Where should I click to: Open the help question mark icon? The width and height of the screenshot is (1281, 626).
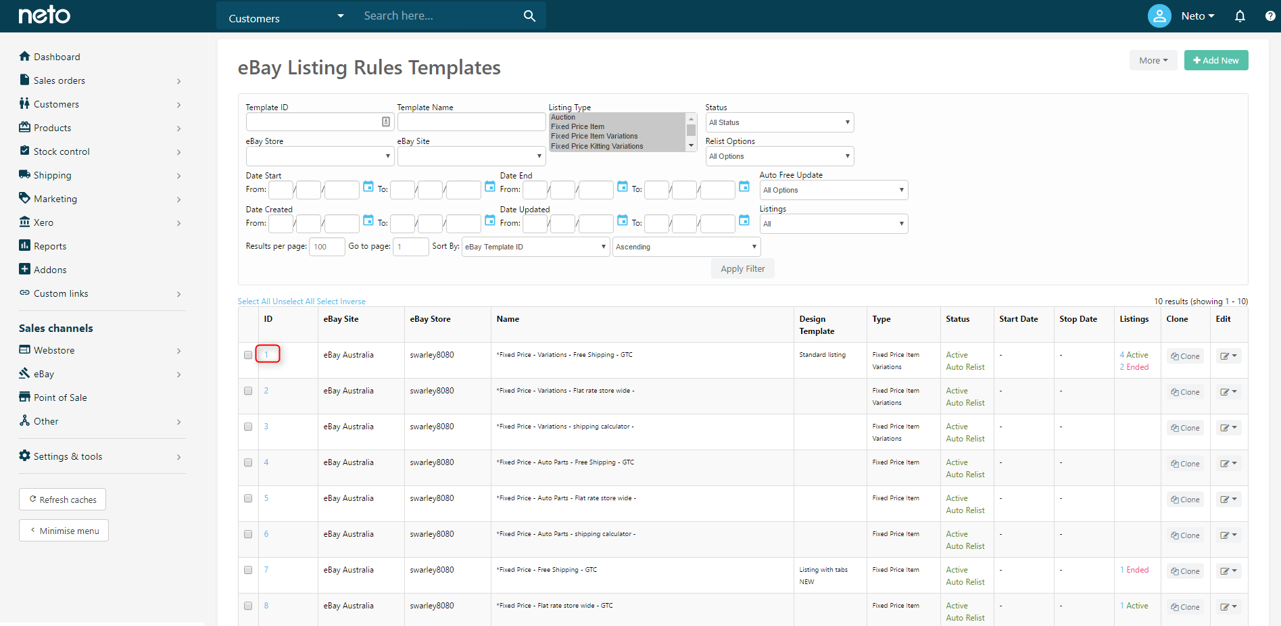(1270, 16)
